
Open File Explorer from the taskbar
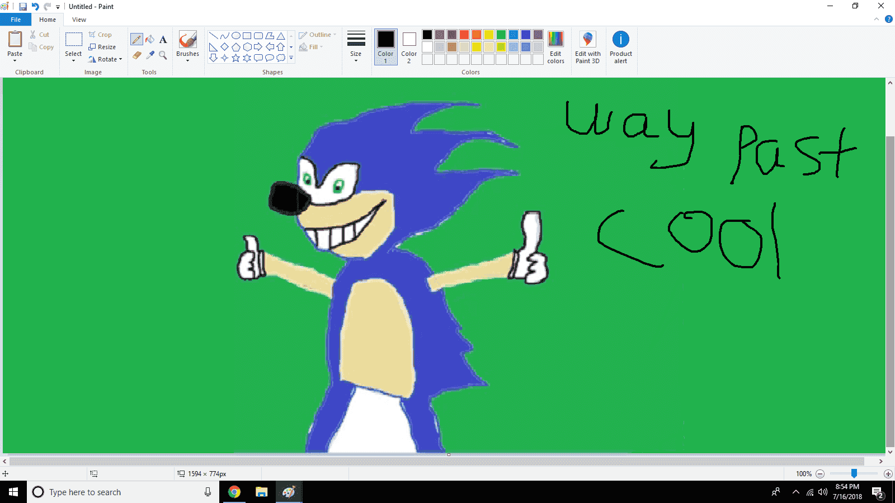pos(261,492)
